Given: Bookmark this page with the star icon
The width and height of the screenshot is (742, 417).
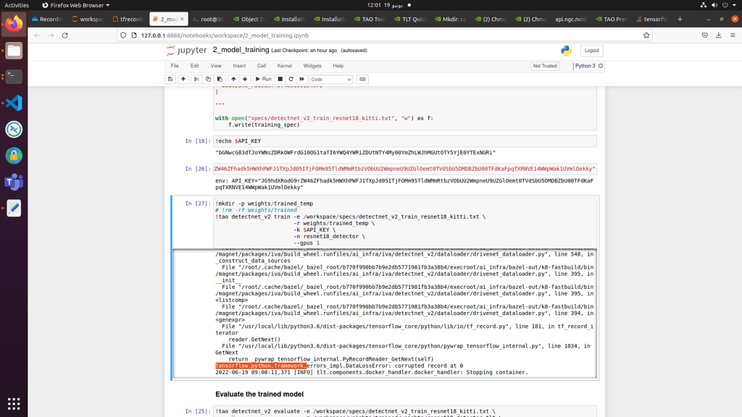Looking at the screenshot, I should (x=646, y=35).
